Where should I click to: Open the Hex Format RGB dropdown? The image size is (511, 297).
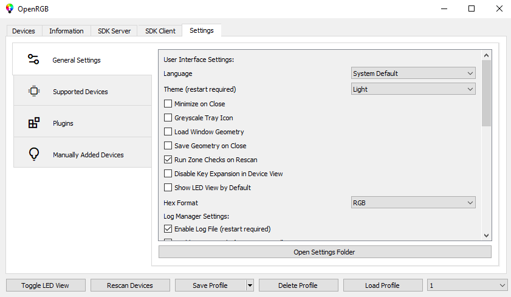click(413, 203)
